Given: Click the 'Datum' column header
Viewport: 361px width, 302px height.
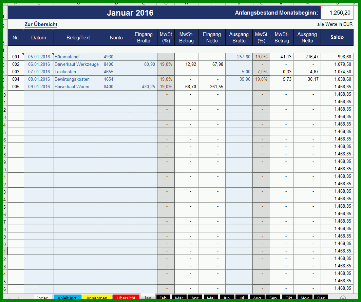Looking at the screenshot, I should pos(39,38).
